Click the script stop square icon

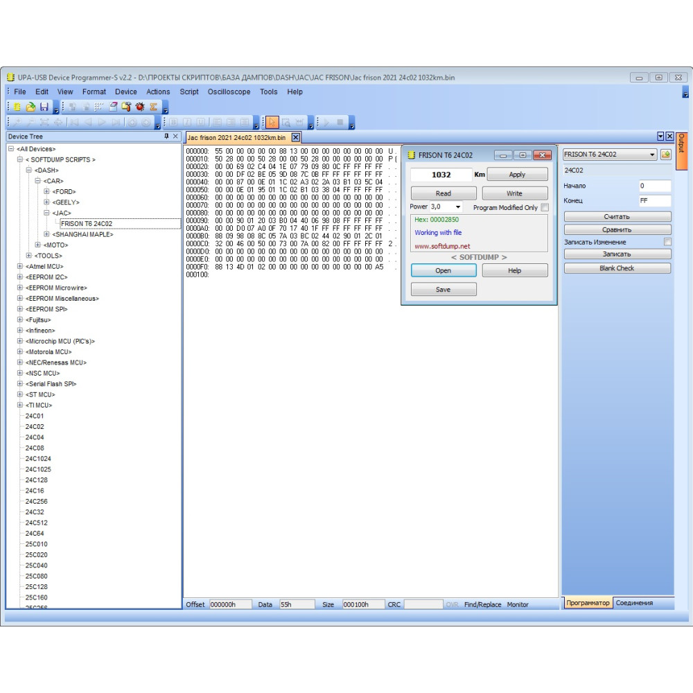pyautogui.click(x=340, y=122)
